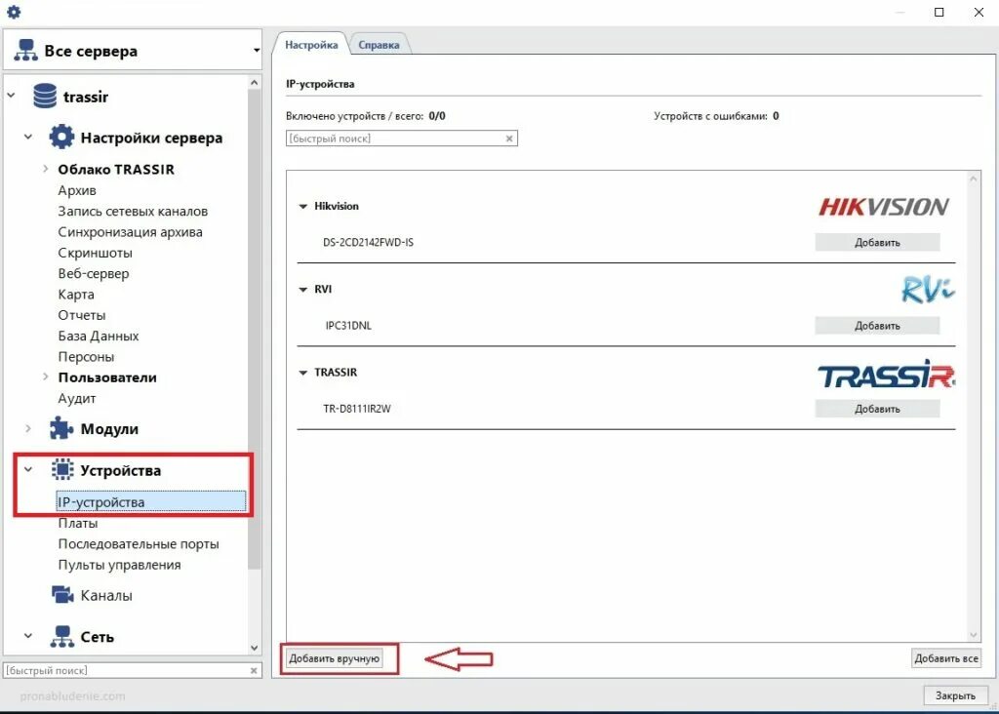The width and height of the screenshot is (999, 714).
Task: Click the sidebar tree scrollbar
Action: coord(255,332)
